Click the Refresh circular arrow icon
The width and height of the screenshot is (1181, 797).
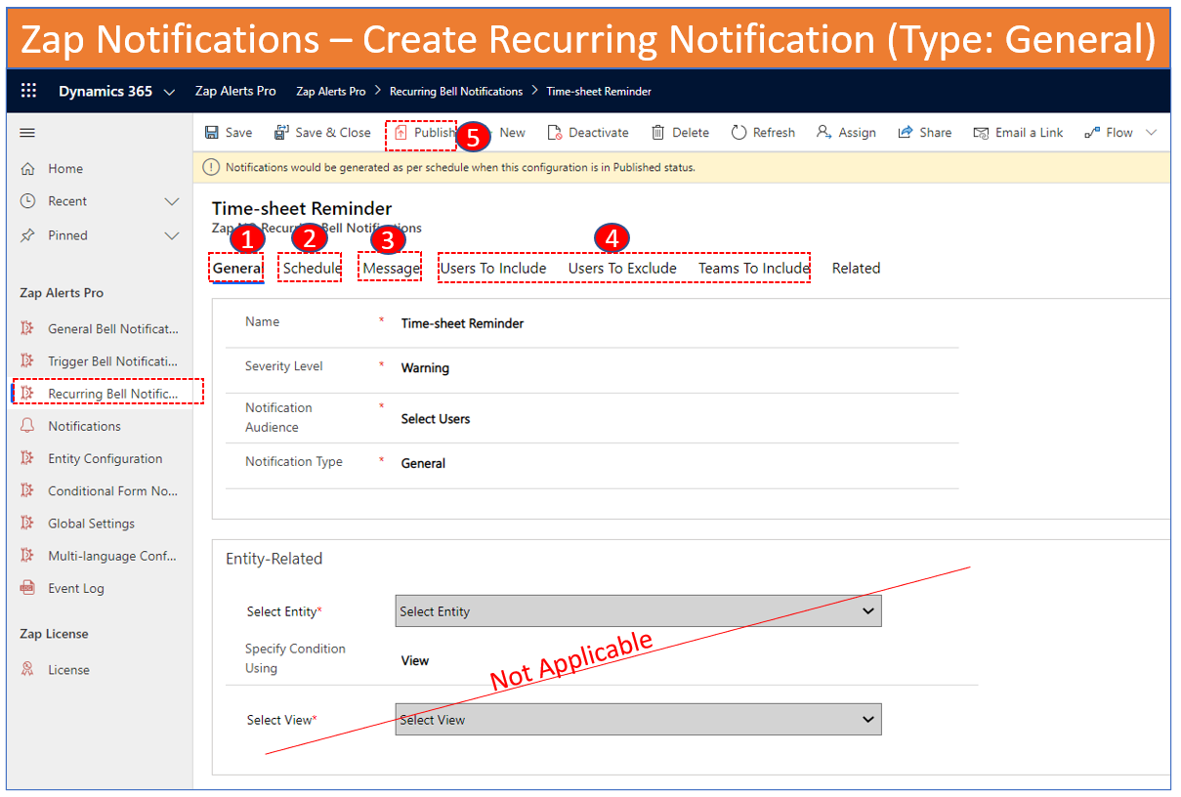pos(738,133)
